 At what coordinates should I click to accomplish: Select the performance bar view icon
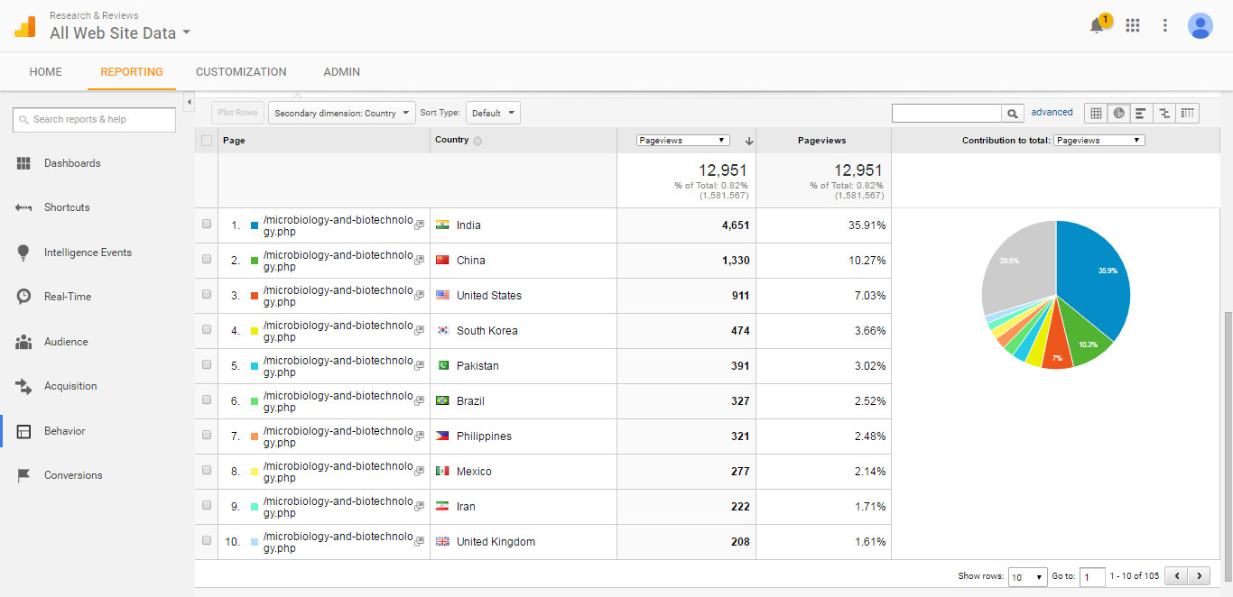click(1141, 113)
